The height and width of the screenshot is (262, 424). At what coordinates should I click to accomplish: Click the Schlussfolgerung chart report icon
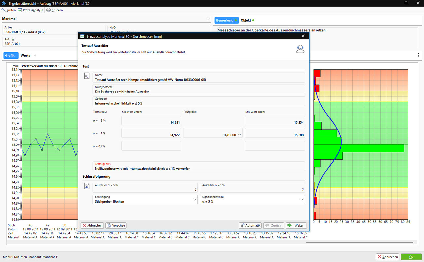pyautogui.click(x=87, y=186)
